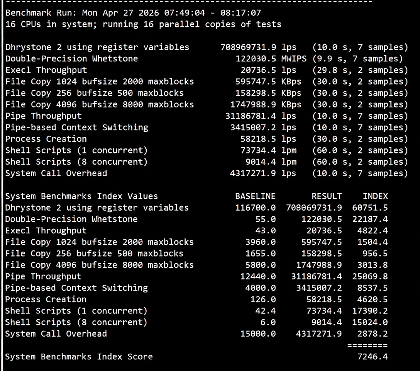Click the BASELINE column header
This screenshot has height=371, width=420.
pyautogui.click(x=256, y=196)
